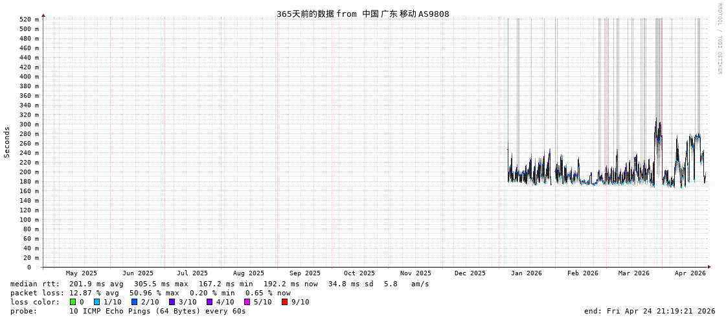Screen dimensions: 726x320
Task: Click the Seconds y-axis label
Action: [7, 142]
